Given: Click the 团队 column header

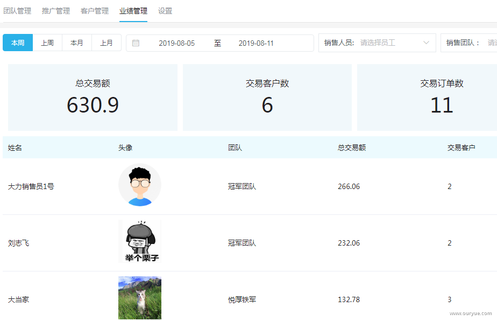Looking at the screenshot, I should [235, 148].
